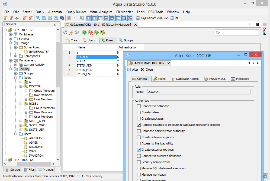Show the tab list for Security Manager editor
The width and height of the screenshot is (270, 181).
click(x=258, y=25)
